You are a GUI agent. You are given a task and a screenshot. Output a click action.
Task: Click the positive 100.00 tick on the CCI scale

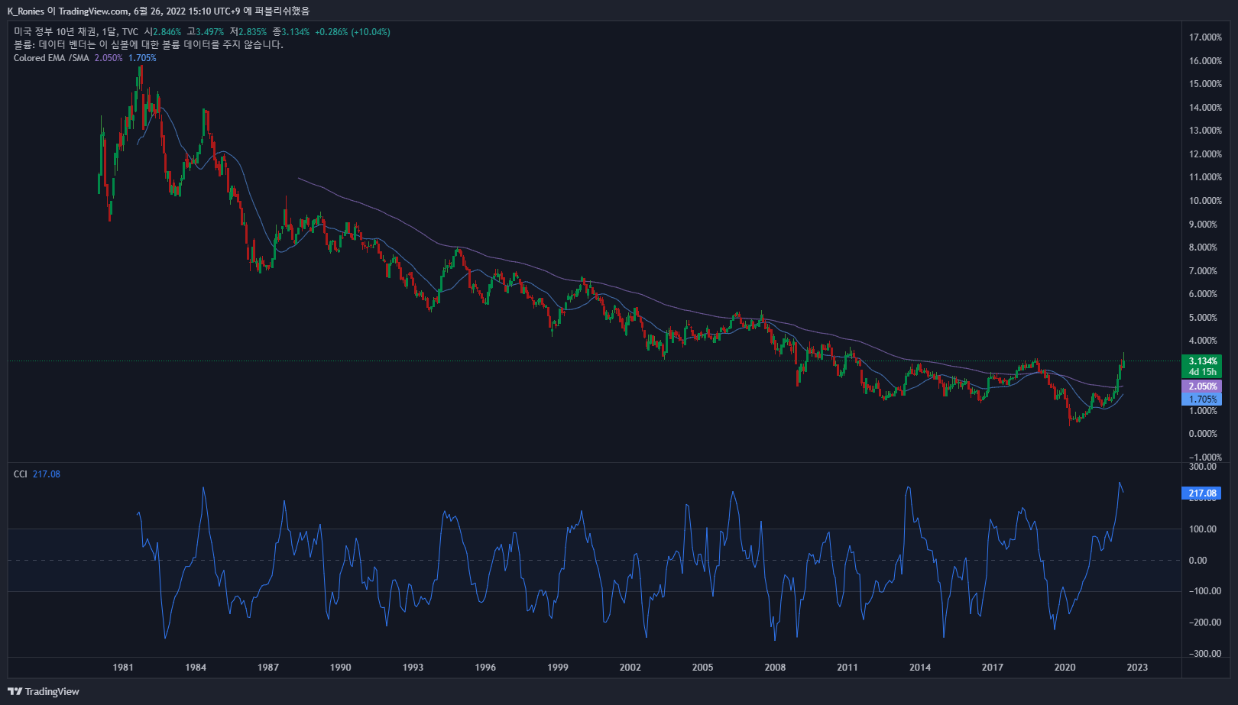[1203, 529]
